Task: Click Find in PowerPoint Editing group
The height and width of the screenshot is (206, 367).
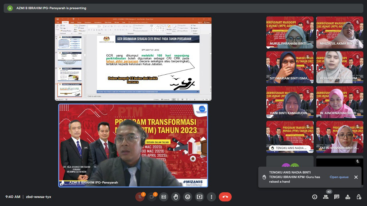Action: [193, 25]
